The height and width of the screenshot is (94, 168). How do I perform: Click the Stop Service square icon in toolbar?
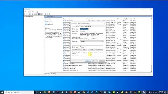click(x=46, y=14)
